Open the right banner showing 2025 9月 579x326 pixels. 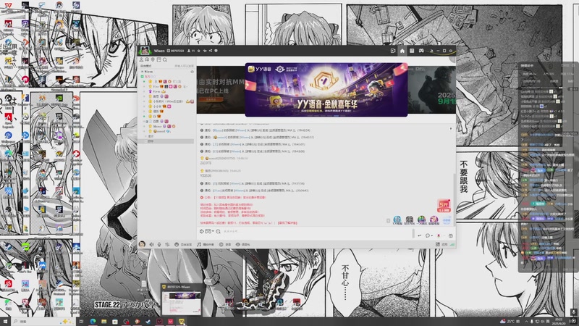(x=431, y=89)
